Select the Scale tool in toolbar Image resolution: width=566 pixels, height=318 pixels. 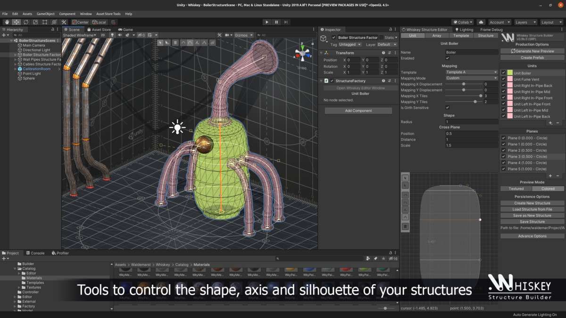tap(35, 22)
